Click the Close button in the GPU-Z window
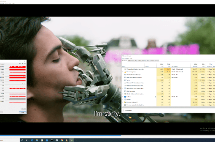Image resolution: width=215 pixels, height=142 pixels. point(23,112)
